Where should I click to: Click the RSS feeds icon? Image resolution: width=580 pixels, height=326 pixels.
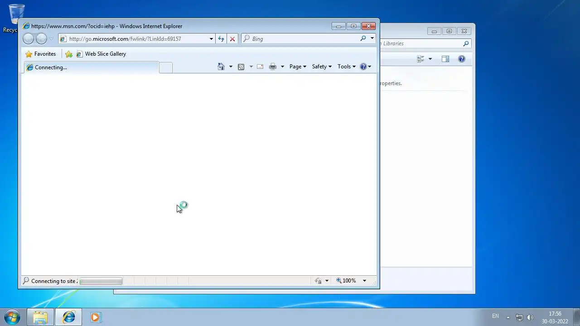click(x=241, y=67)
